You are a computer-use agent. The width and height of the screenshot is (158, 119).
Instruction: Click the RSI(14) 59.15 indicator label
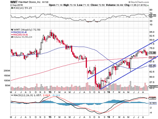point(22,8)
